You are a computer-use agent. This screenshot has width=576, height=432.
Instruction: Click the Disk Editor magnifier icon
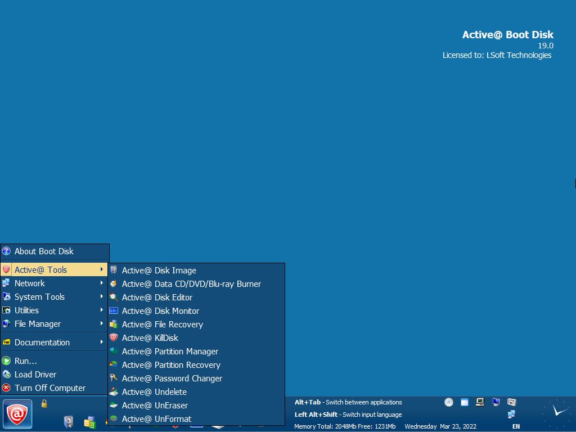tap(114, 297)
